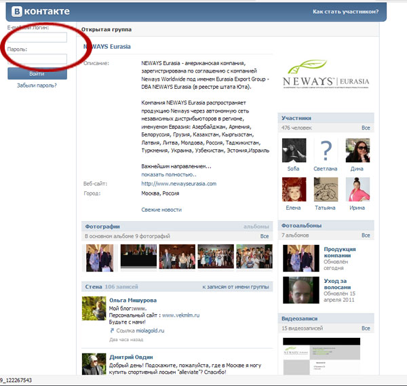Screen dimensions: 407x386
Task: Open the www.vekmlm.ru link
Action: 180,315
